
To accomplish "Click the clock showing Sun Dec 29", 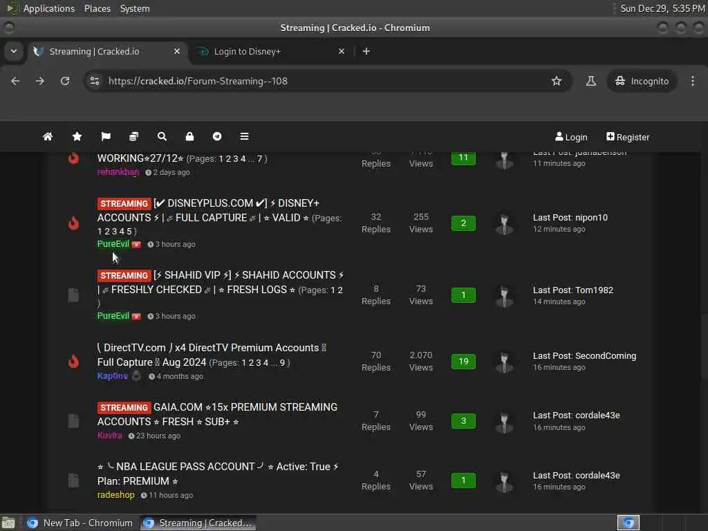I will click(662, 8).
